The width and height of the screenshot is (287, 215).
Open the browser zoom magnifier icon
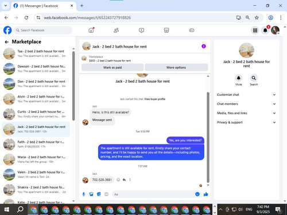pos(247,18)
